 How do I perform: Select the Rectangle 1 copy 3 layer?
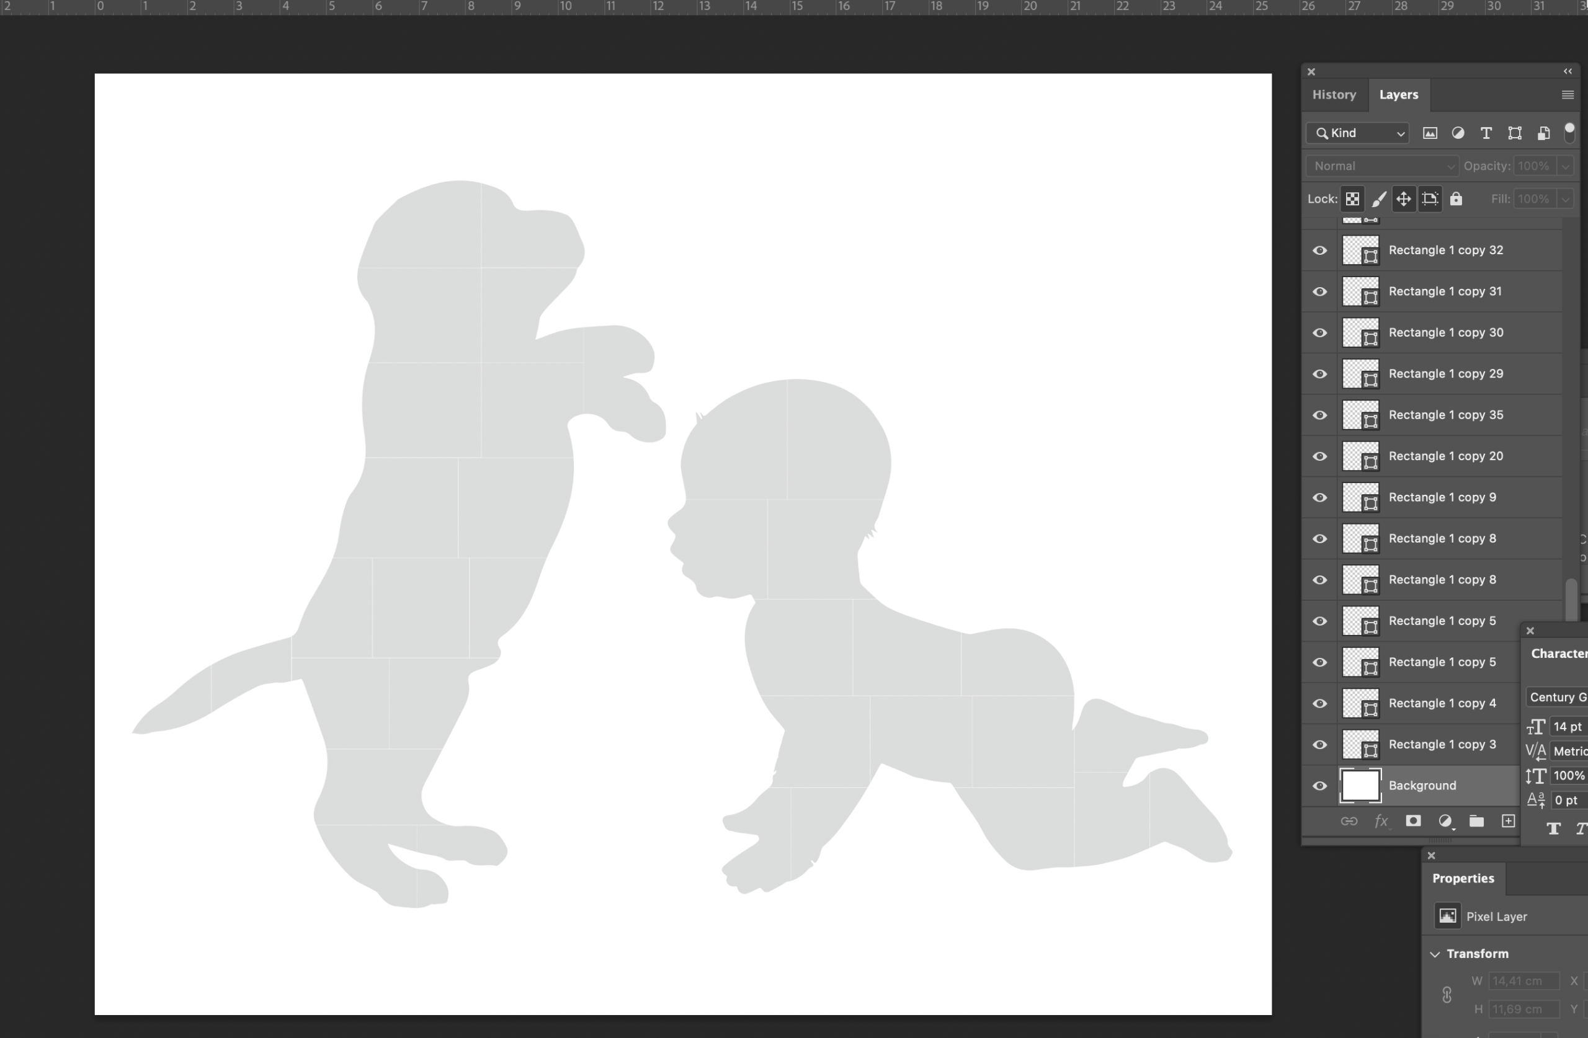1411,745
